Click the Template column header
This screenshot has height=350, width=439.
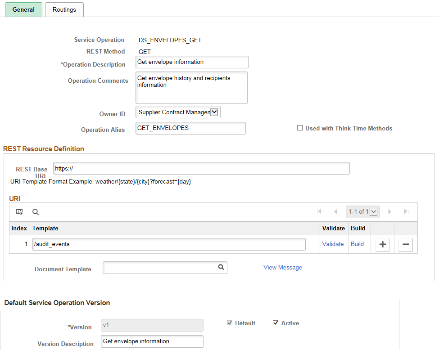45,228
